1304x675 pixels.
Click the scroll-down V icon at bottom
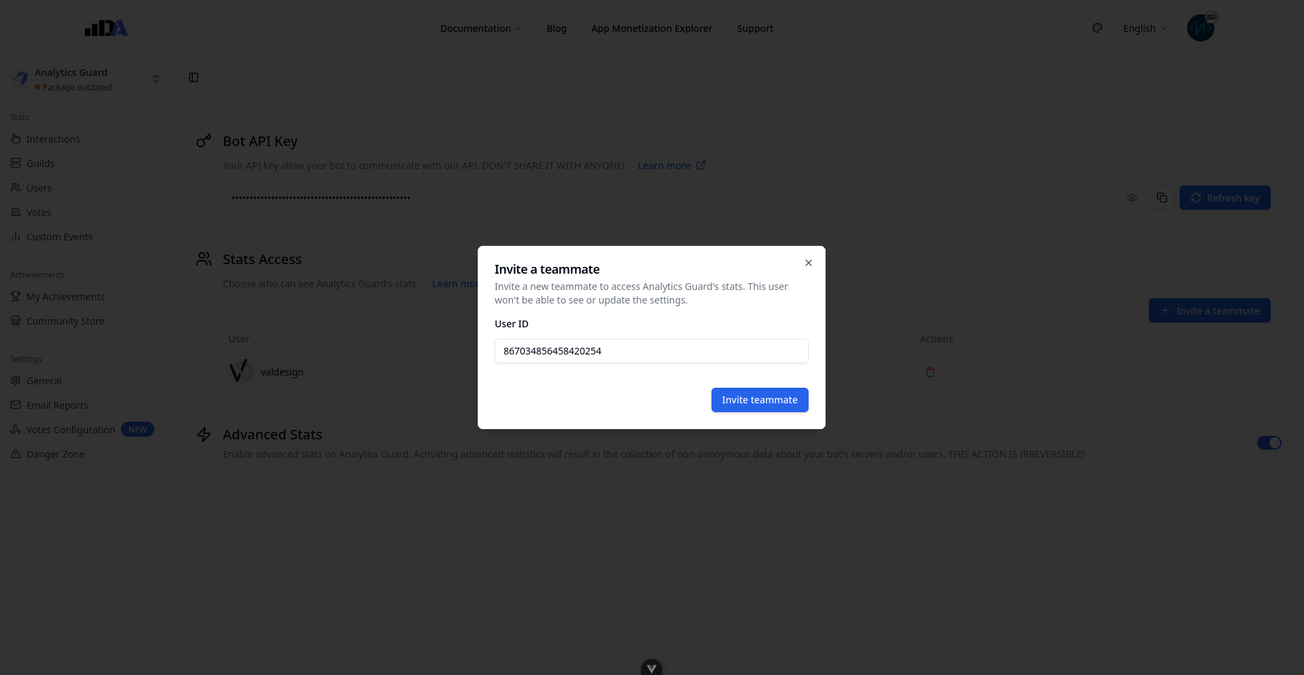pos(651,668)
